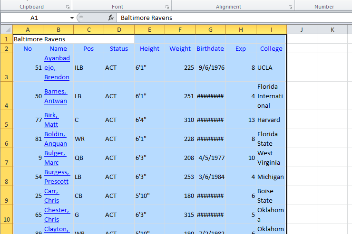Select the Harvard college cell
Image resolution: width=352 pixels, height=234 pixels.
click(271, 120)
